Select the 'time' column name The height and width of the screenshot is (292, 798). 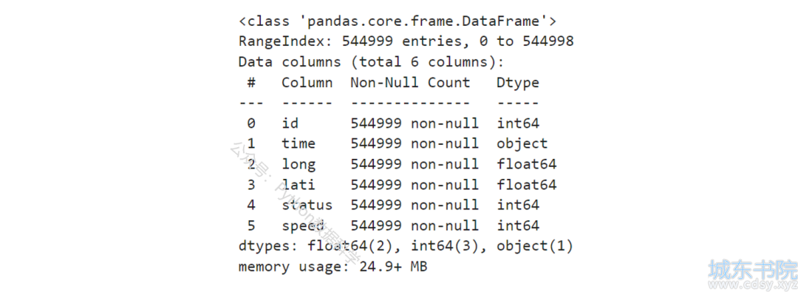(299, 143)
